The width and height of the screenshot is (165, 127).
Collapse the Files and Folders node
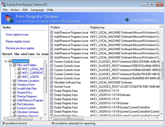coord(11,65)
